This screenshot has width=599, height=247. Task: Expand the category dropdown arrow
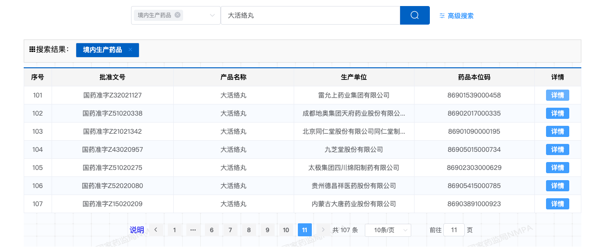(x=212, y=15)
